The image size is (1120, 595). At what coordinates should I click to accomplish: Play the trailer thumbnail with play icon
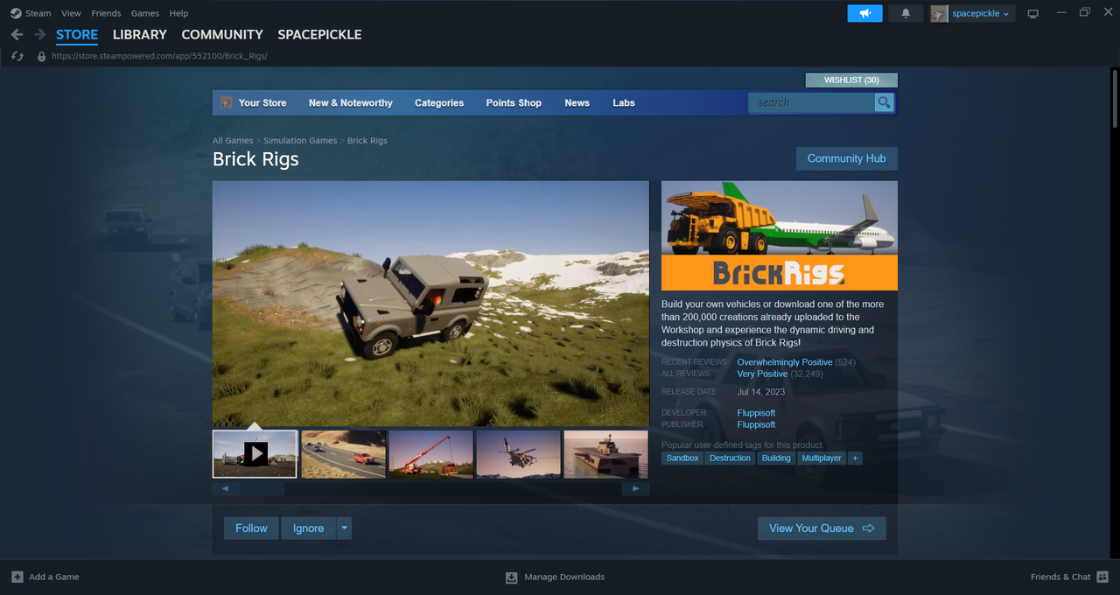[x=255, y=453]
